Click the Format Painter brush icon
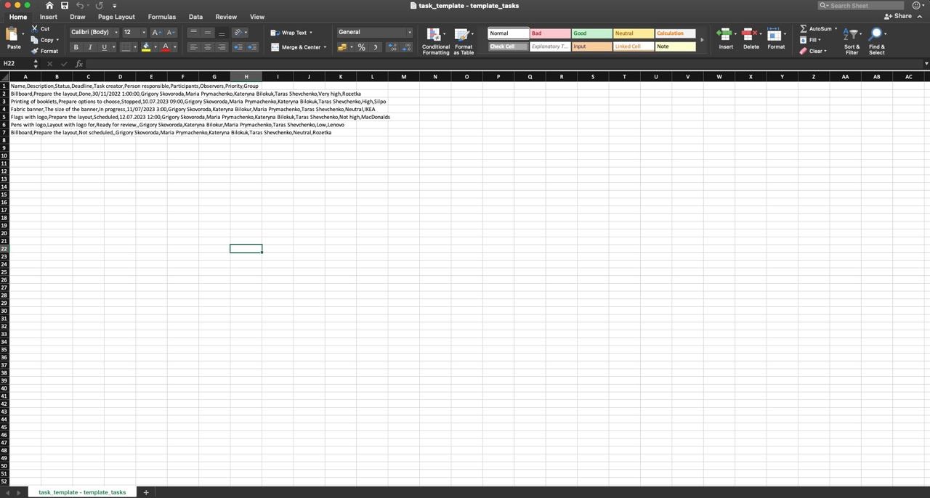 coord(35,51)
